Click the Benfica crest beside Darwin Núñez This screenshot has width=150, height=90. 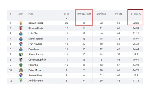tap(21, 23)
